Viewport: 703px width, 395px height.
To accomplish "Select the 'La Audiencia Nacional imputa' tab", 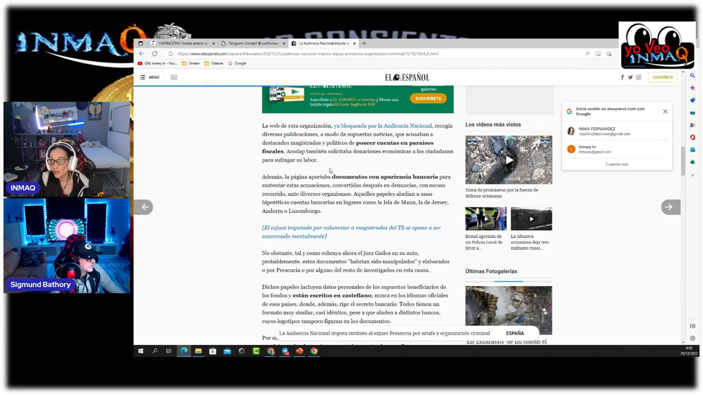I will [323, 43].
